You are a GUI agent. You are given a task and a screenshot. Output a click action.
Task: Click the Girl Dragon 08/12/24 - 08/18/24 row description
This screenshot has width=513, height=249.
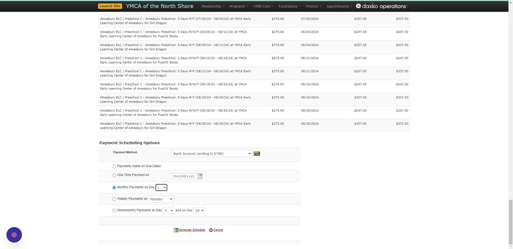click(176, 73)
